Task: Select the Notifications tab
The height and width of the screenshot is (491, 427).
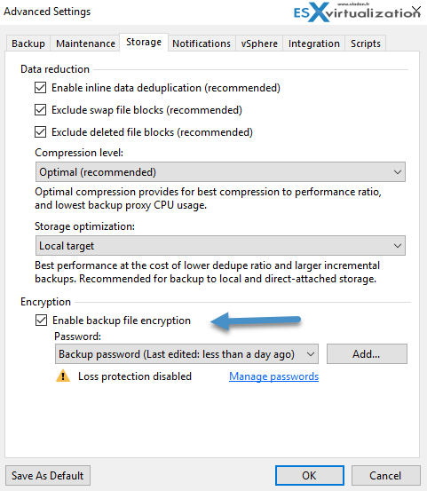Action: point(202,44)
